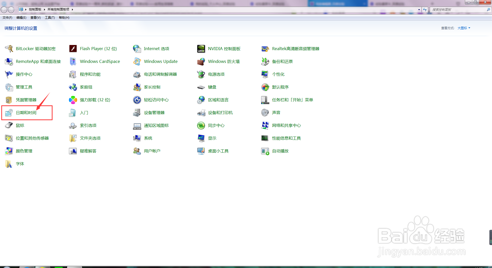Open the 电话和调制解调器 link
This screenshot has height=268, width=492.
tap(160, 74)
